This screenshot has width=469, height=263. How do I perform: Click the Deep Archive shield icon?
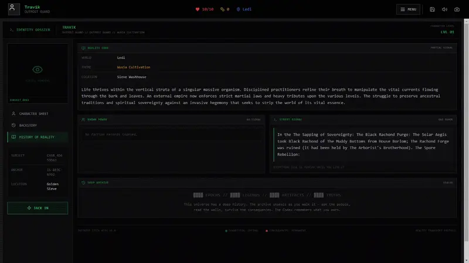click(x=83, y=182)
